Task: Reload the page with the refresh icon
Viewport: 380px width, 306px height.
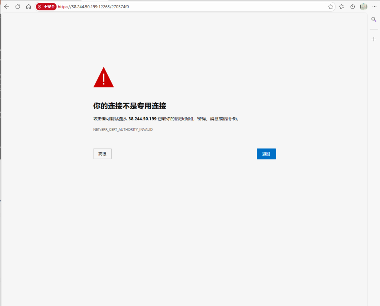Action: coord(17,7)
